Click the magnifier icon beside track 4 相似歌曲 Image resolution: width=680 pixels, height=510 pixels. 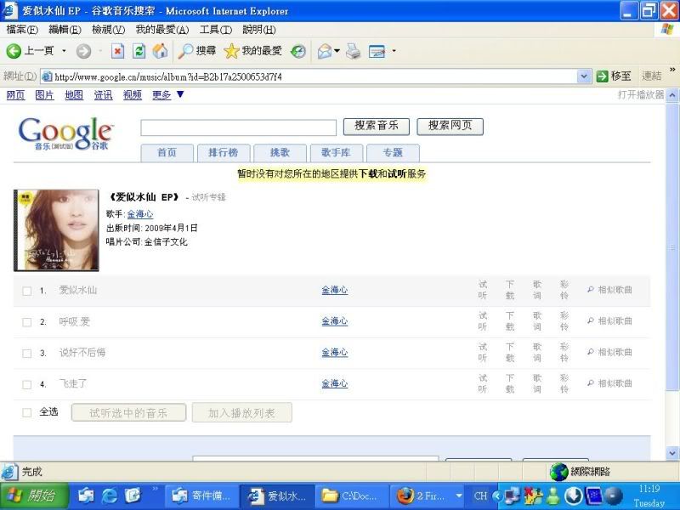click(590, 383)
